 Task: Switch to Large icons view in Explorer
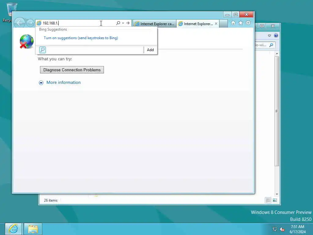(x=275, y=200)
